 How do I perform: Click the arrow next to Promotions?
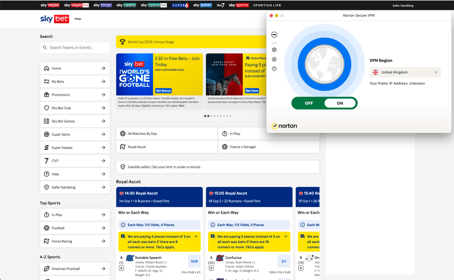pos(103,94)
